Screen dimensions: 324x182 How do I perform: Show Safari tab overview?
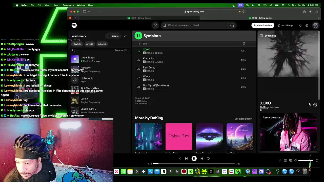click(316, 12)
